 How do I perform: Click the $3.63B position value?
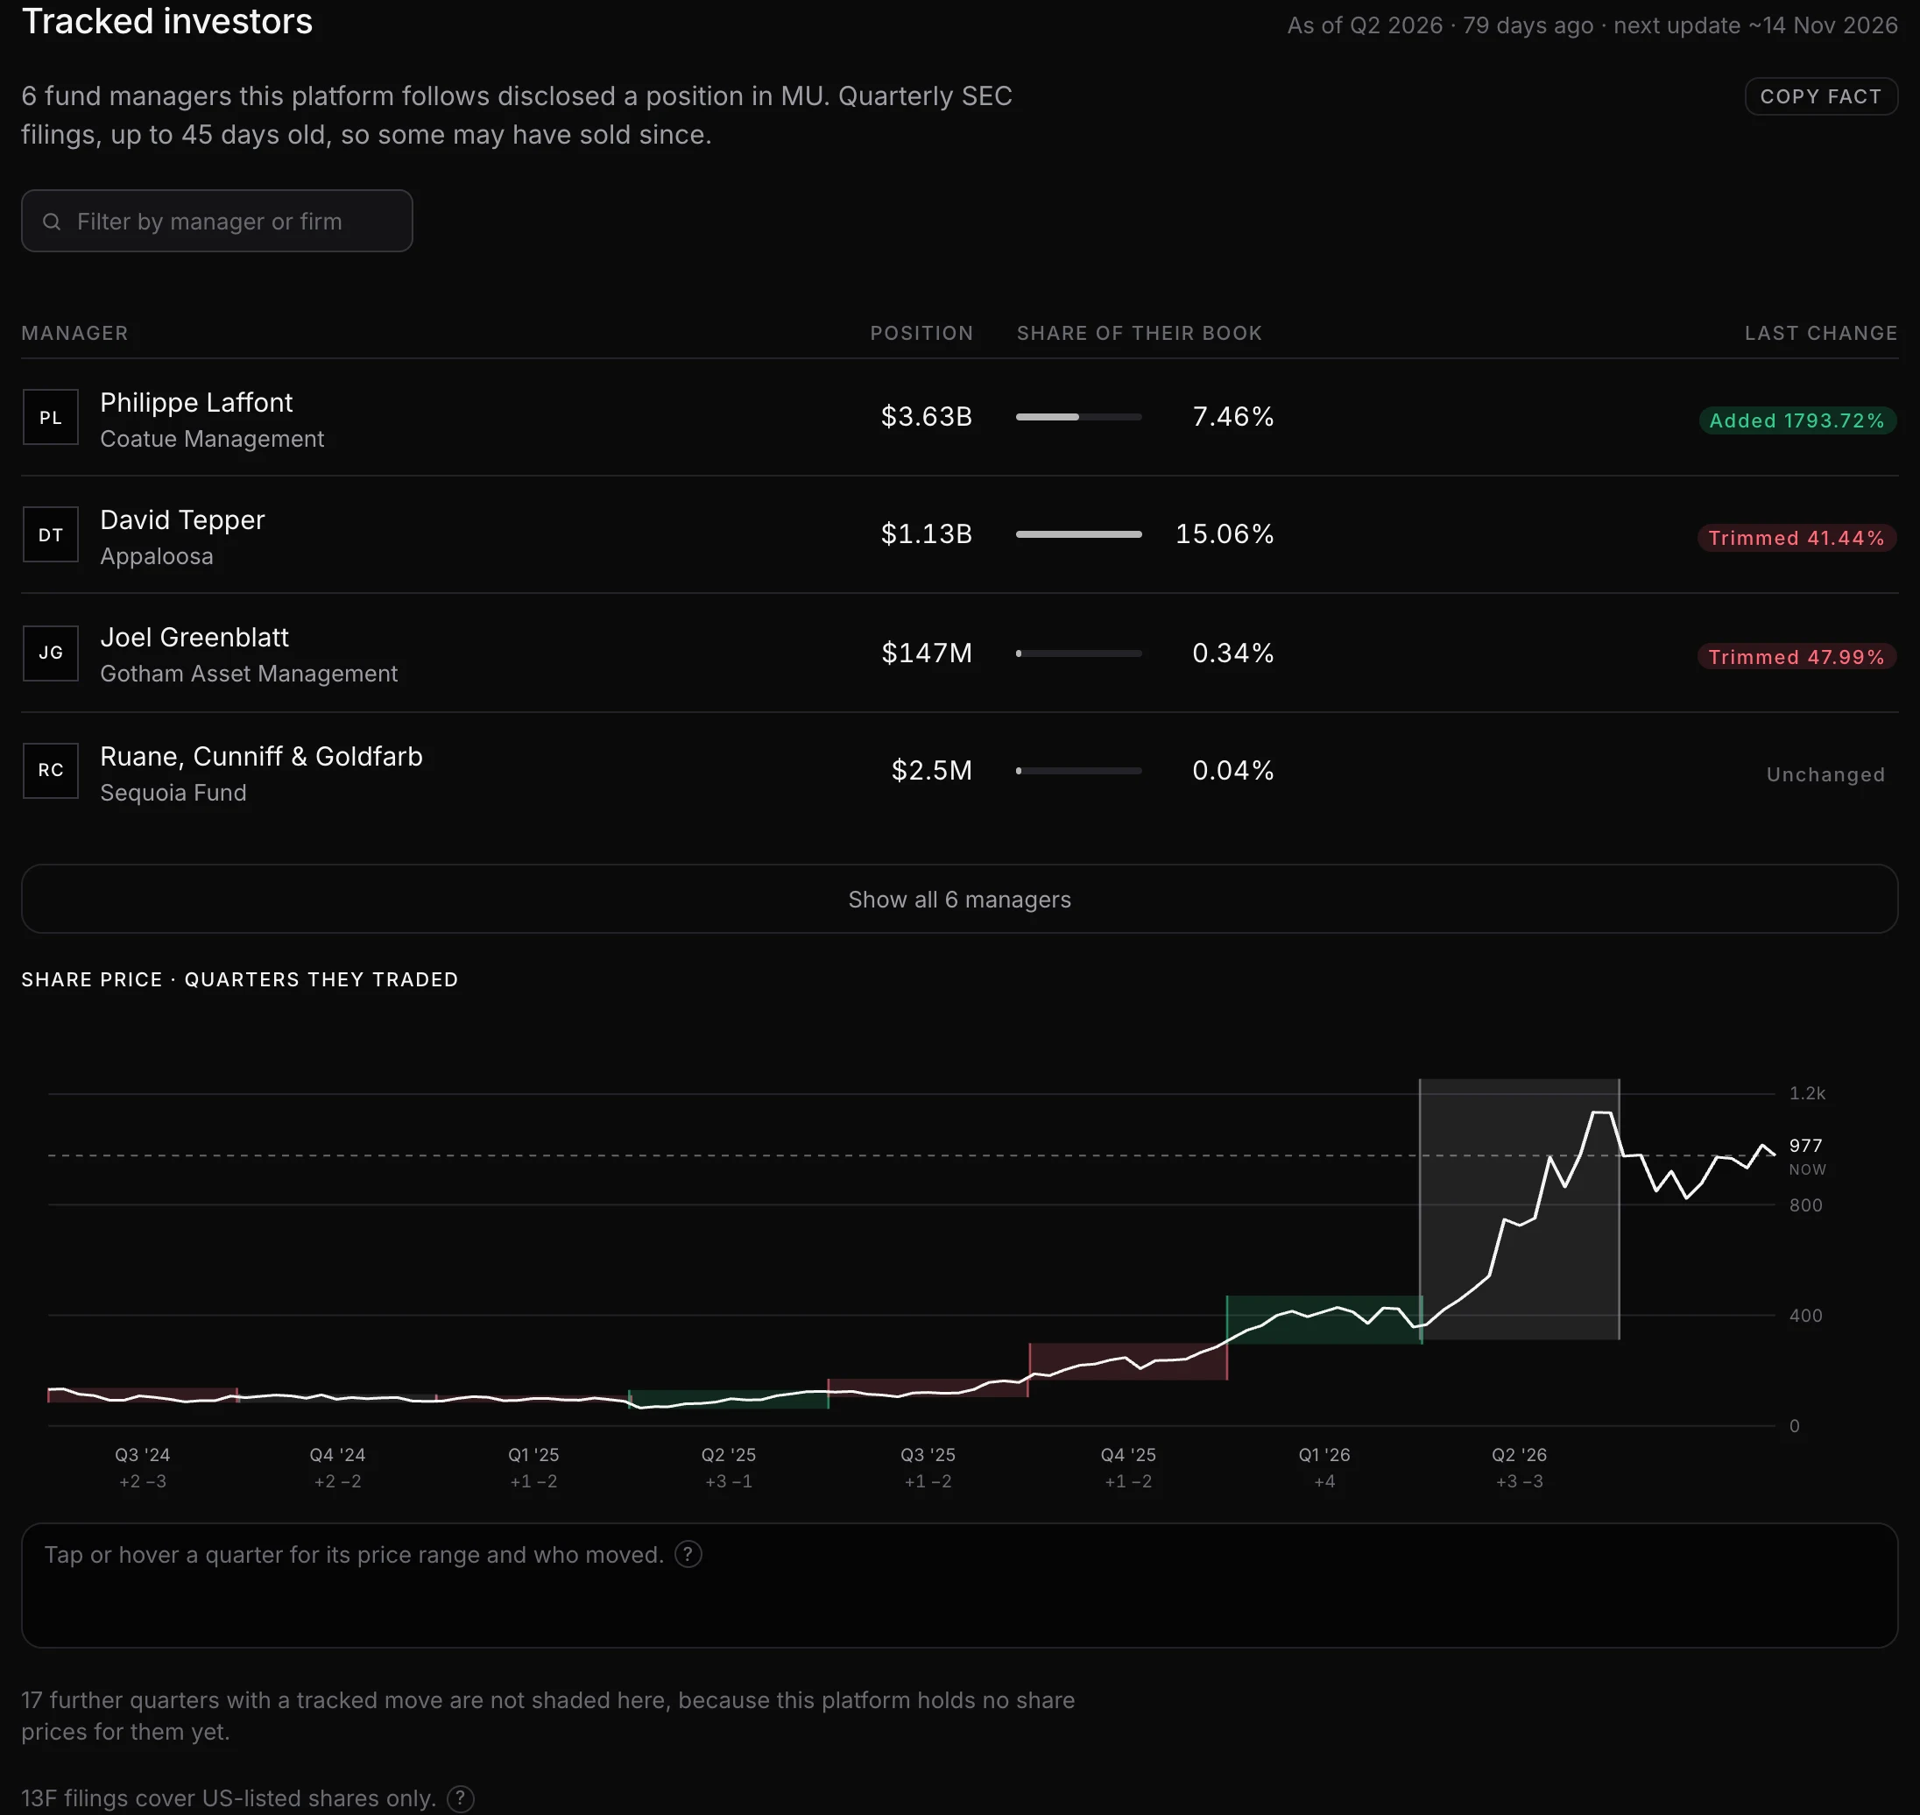(x=927, y=417)
